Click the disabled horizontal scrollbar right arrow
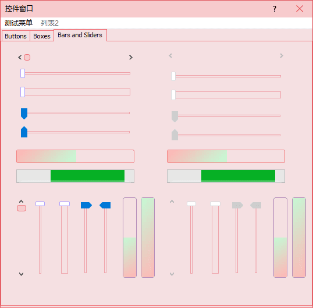The height and width of the screenshot is (308, 313). coord(282,55)
